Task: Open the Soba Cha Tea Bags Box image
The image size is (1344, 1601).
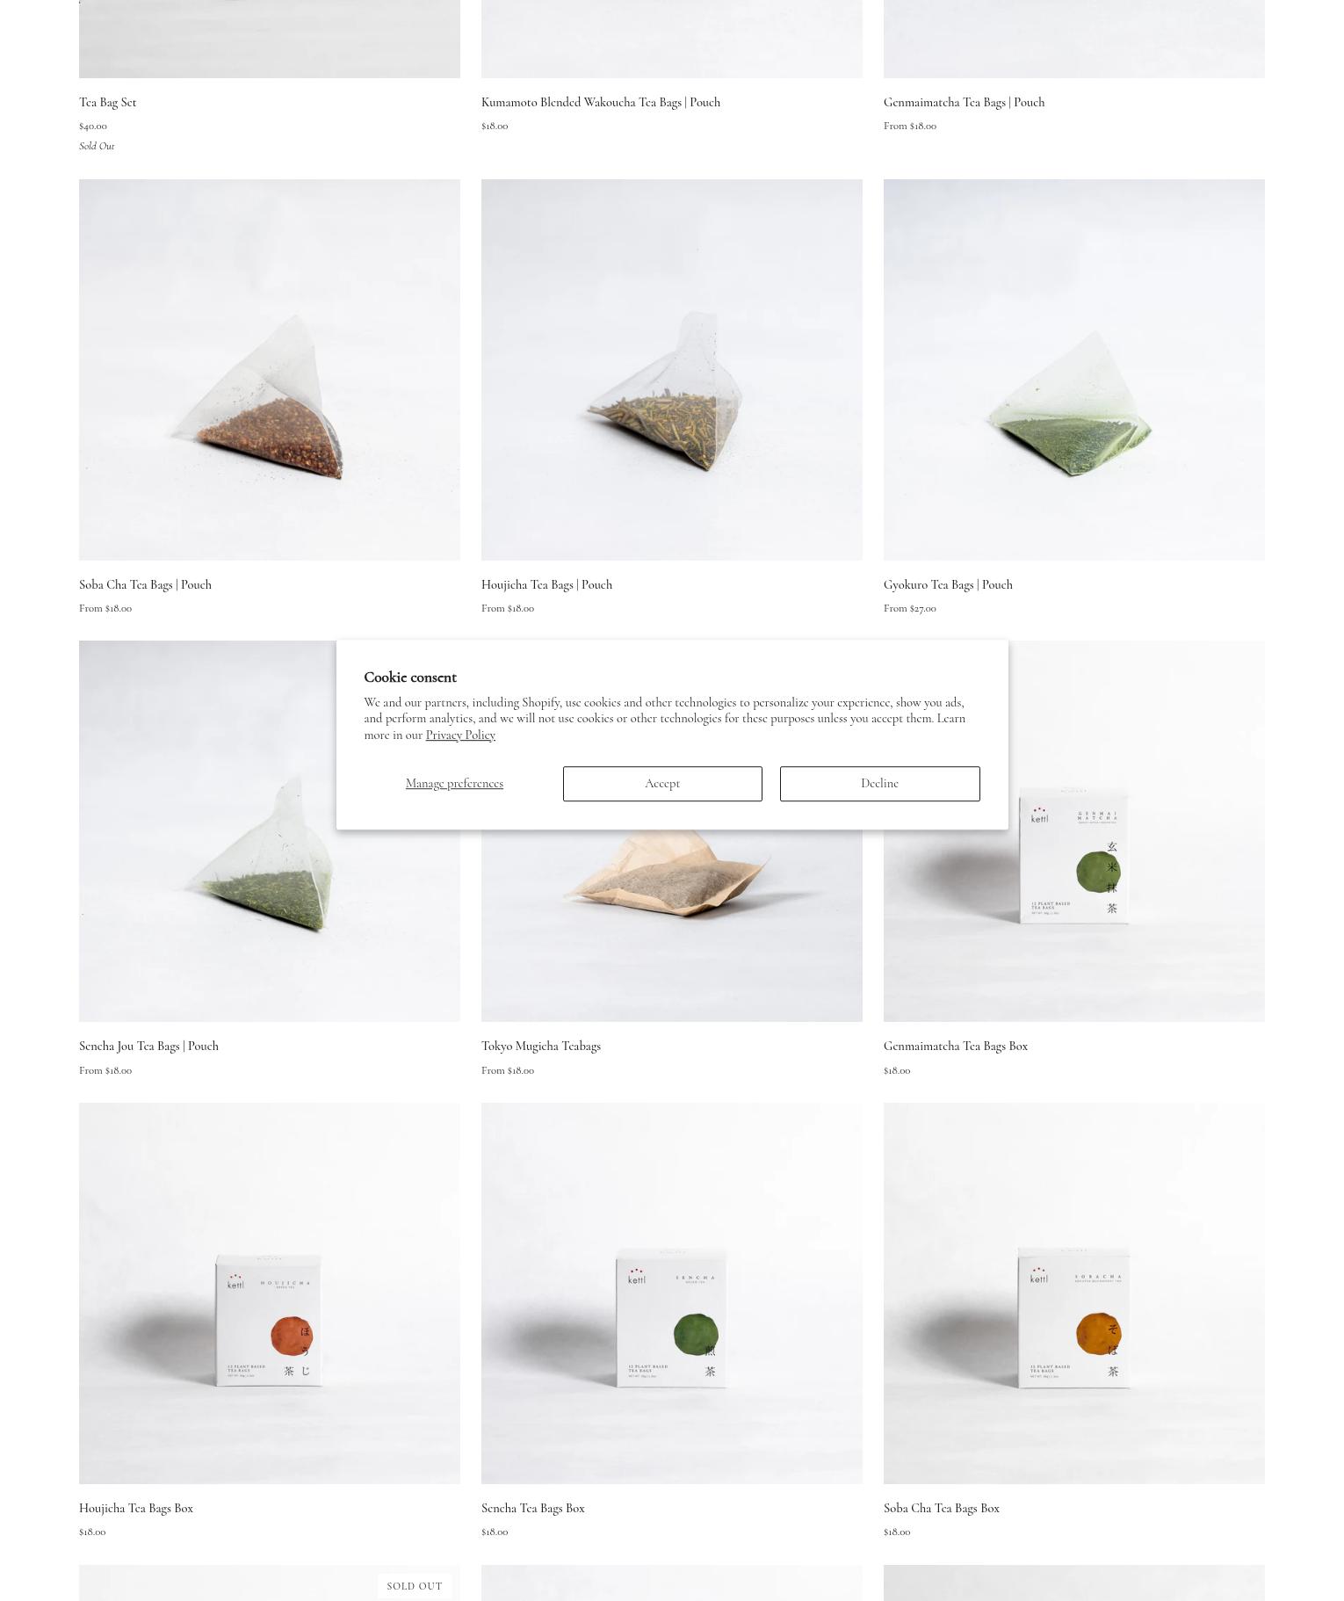Action: point(1074,1293)
